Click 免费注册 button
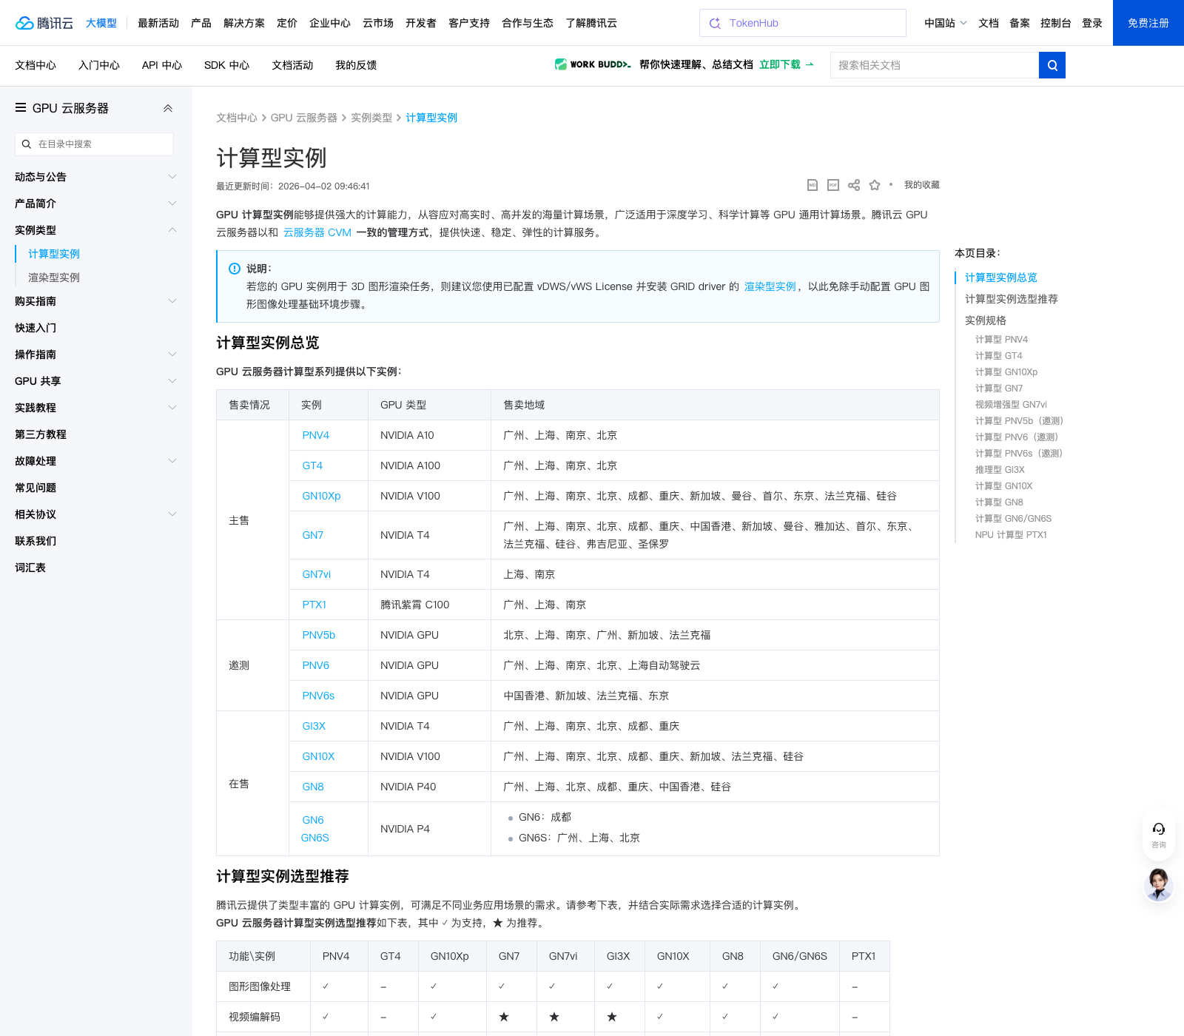This screenshot has height=1036, width=1184. [1148, 23]
